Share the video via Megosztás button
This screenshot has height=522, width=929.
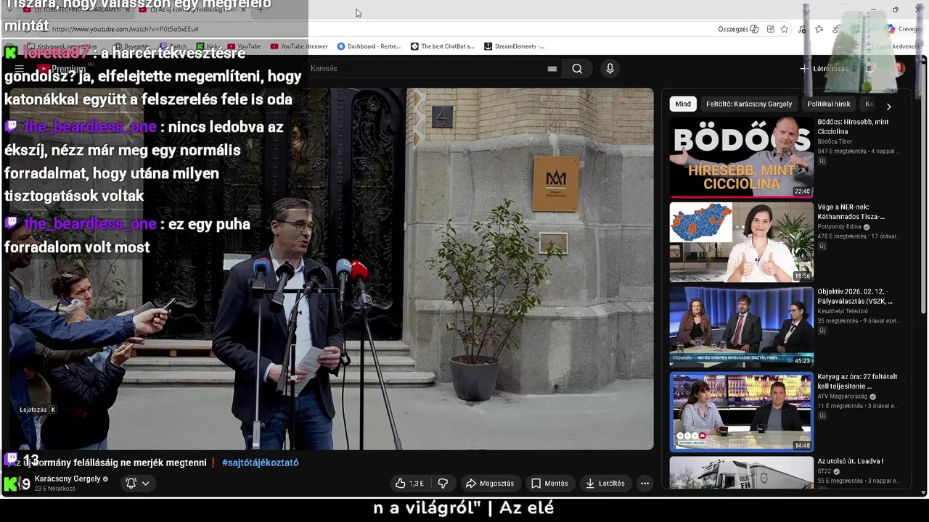pyautogui.click(x=490, y=483)
